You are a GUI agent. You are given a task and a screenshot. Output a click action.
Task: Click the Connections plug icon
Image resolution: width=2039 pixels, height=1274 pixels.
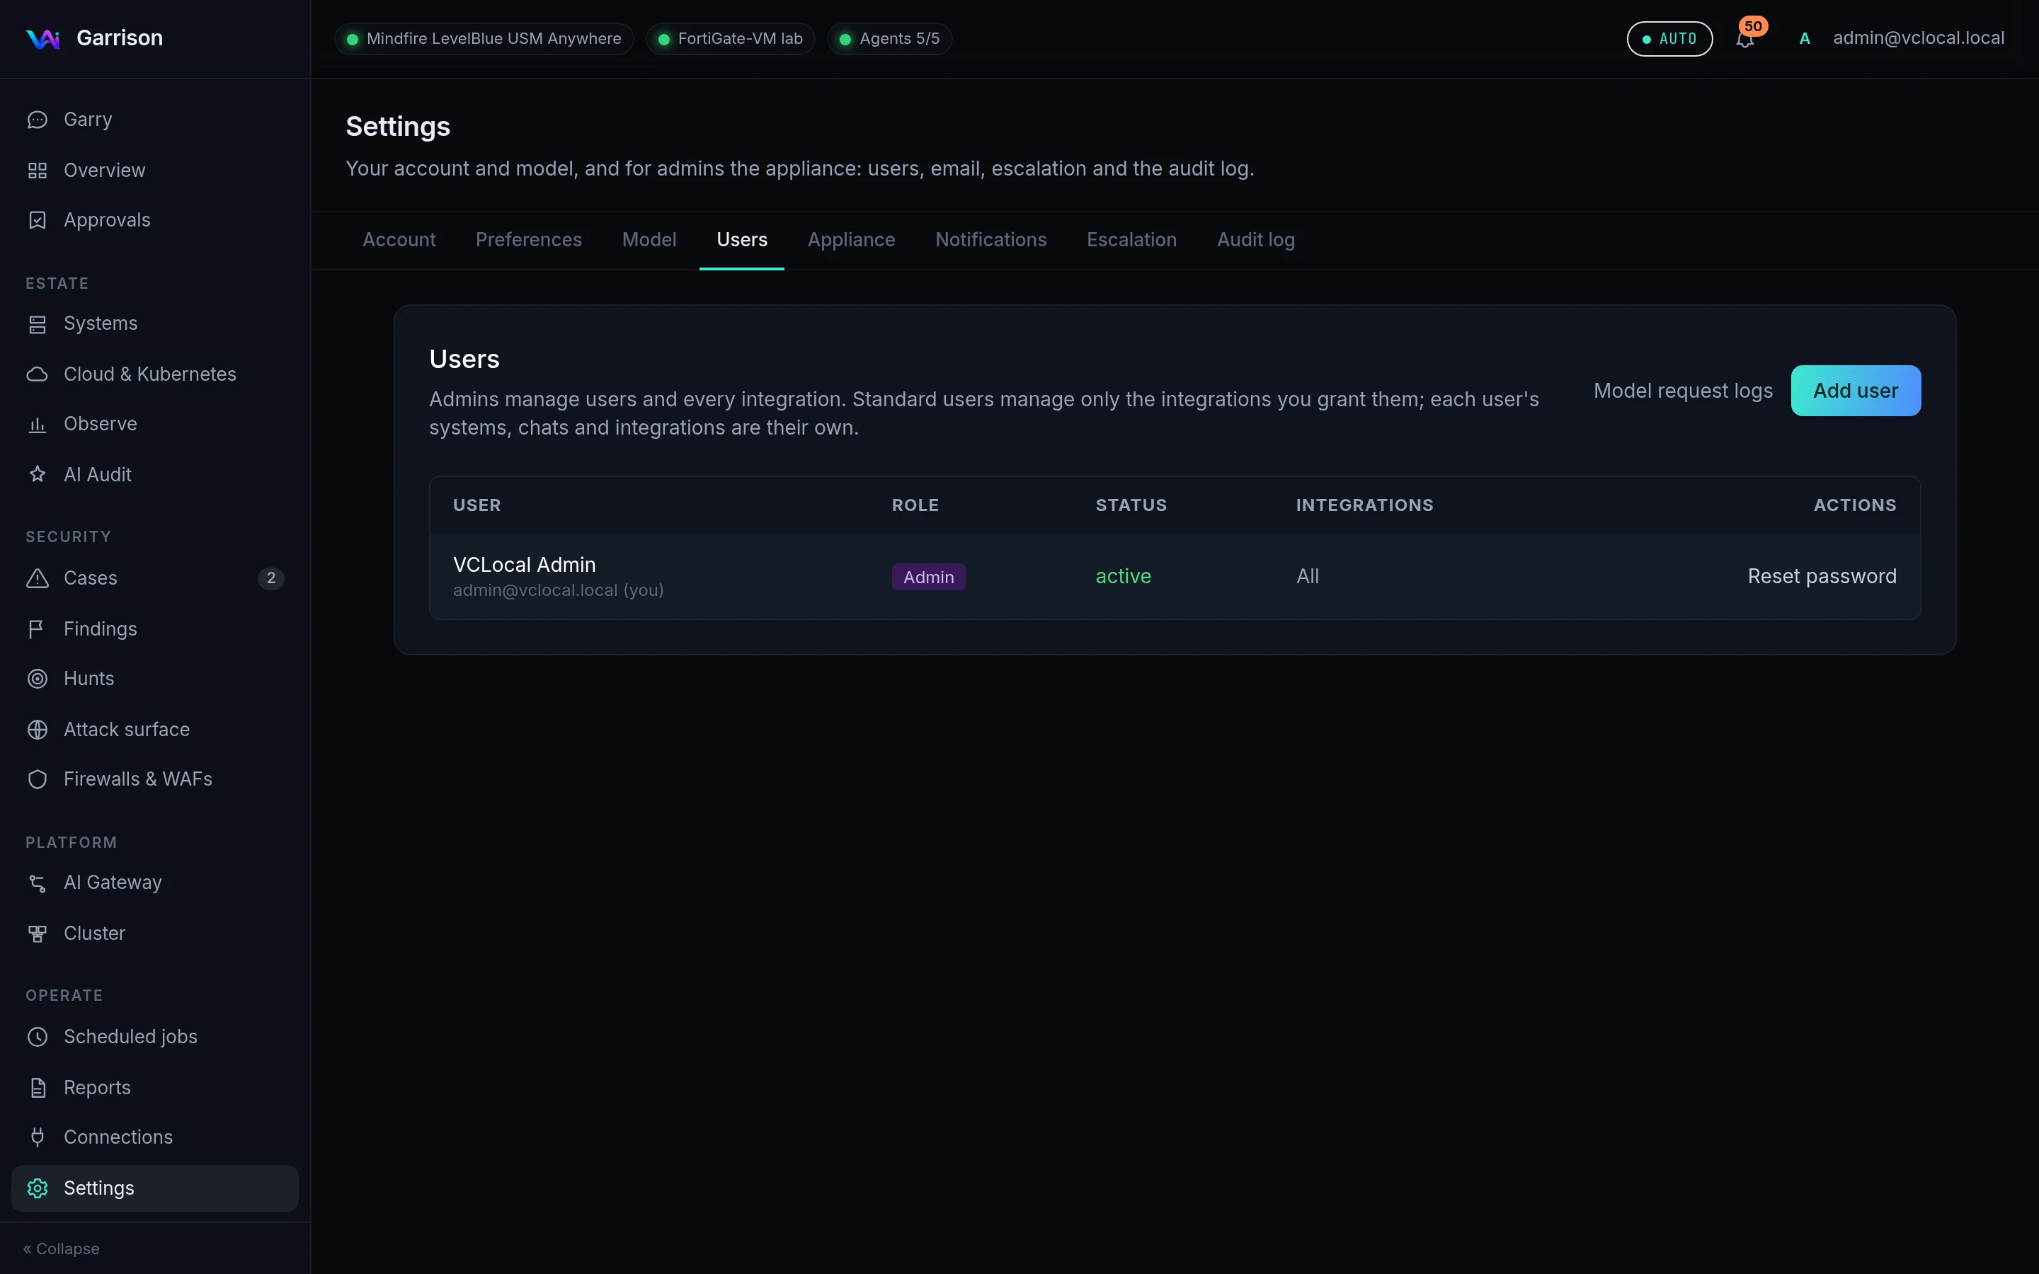tap(37, 1137)
